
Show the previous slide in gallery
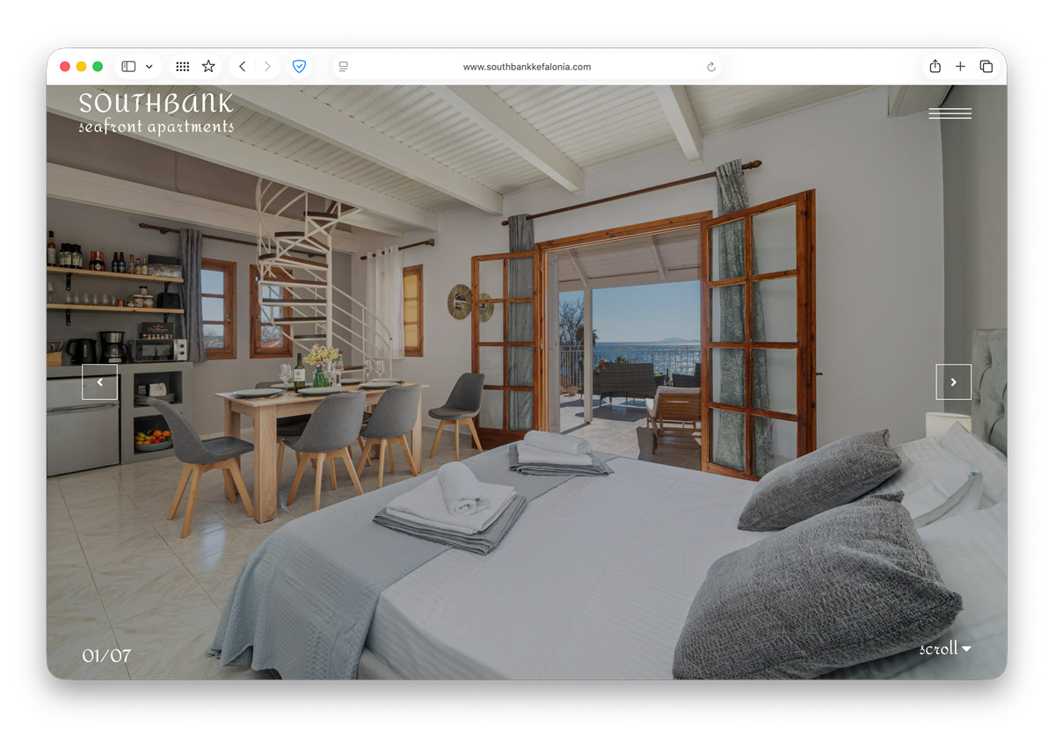99,382
